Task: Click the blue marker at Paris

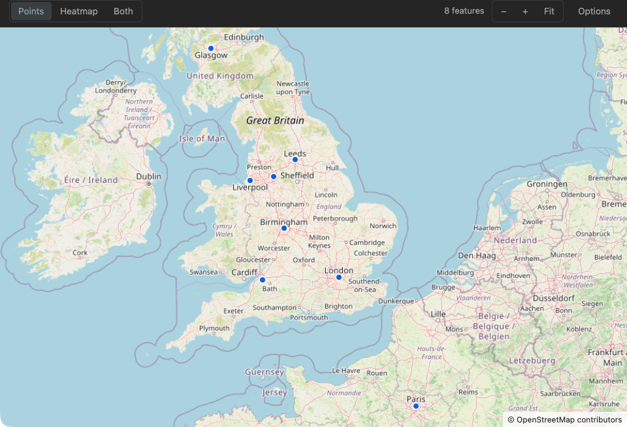Action: point(416,406)
